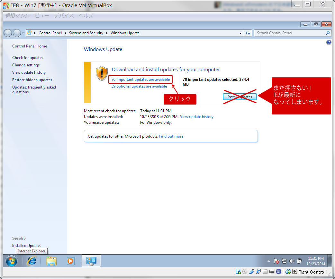This screenshot has width=335, height=279.
Task: Click the Show desktop strip
Action: [330, 261]
